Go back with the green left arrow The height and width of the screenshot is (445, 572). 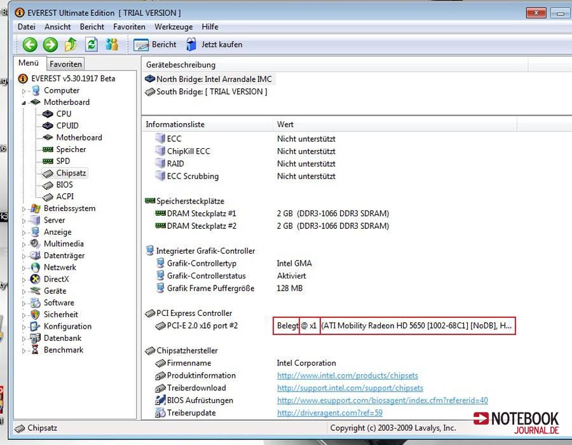point(30,44)
